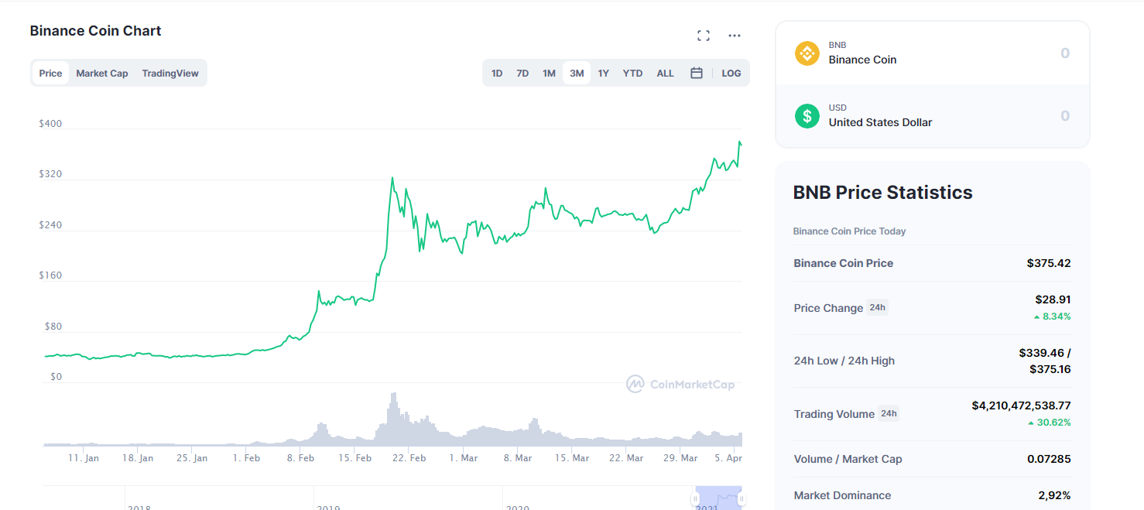Select the 1D time range
This screenshot has height=510, width=1144.
[497, 74]
